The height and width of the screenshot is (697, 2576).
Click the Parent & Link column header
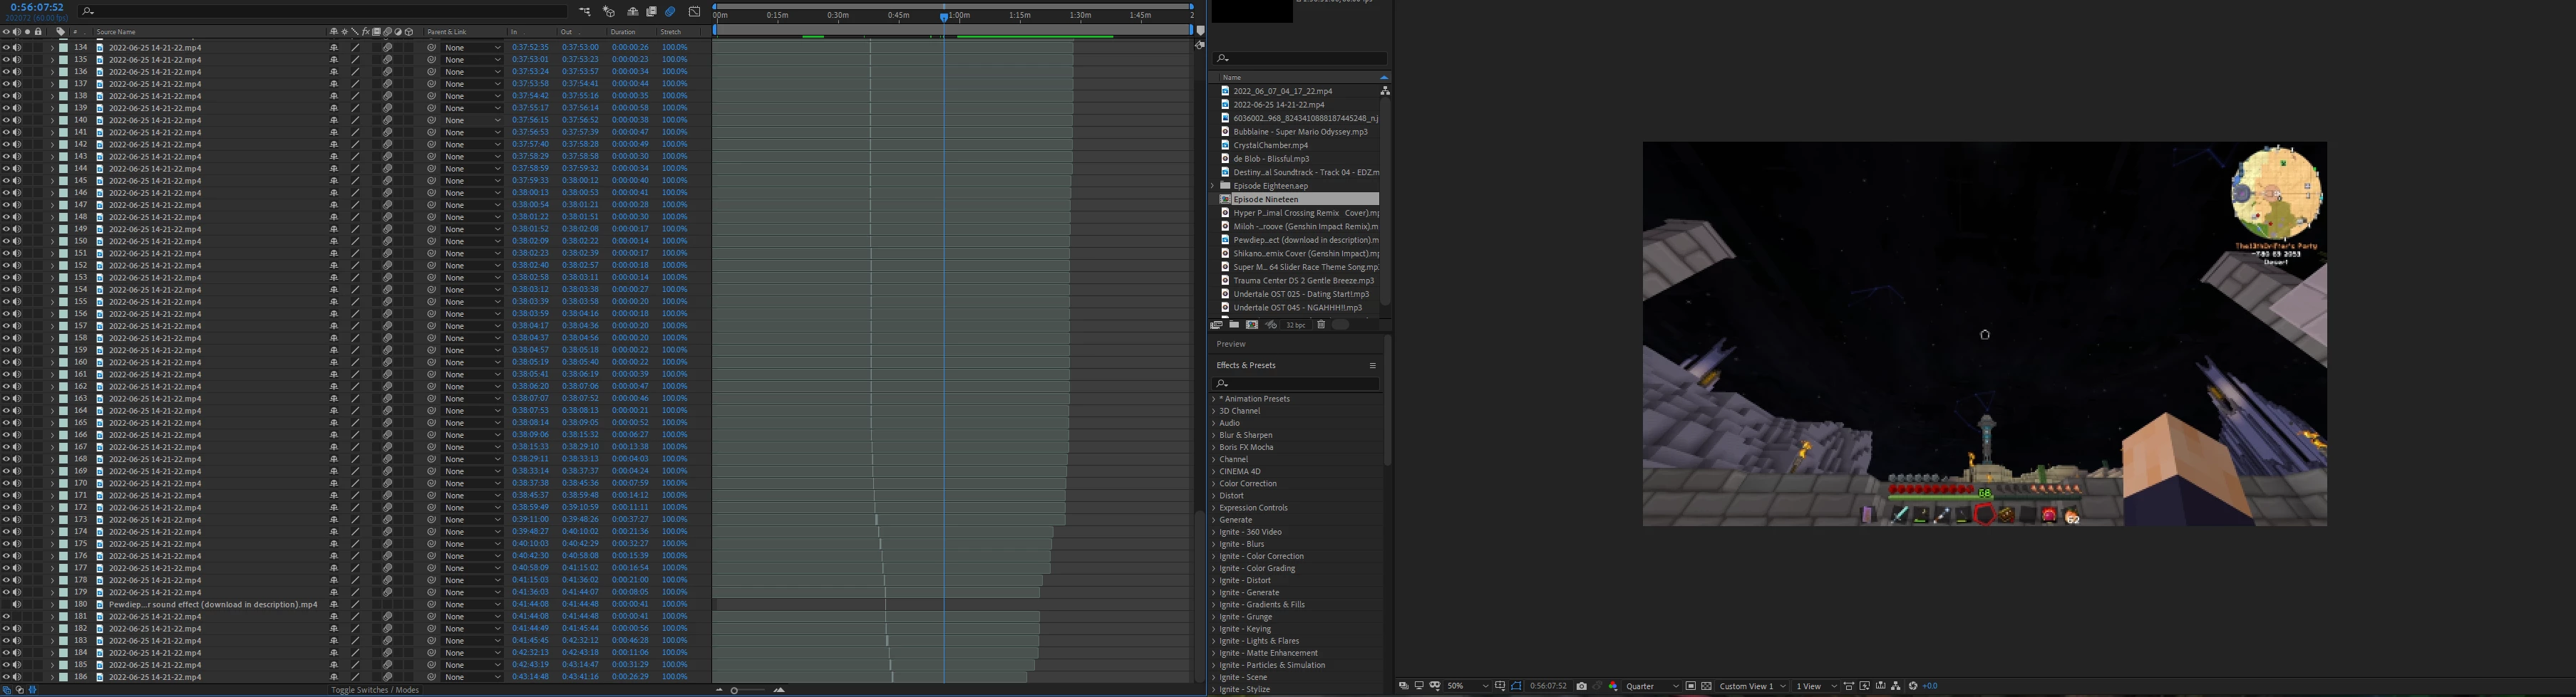(x=446, y=32)
